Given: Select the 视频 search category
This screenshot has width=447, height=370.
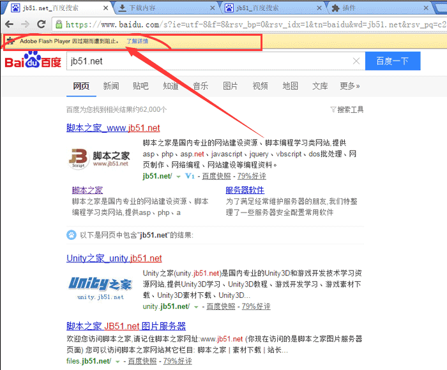Looking at the screenshot, I should [260, 85].
